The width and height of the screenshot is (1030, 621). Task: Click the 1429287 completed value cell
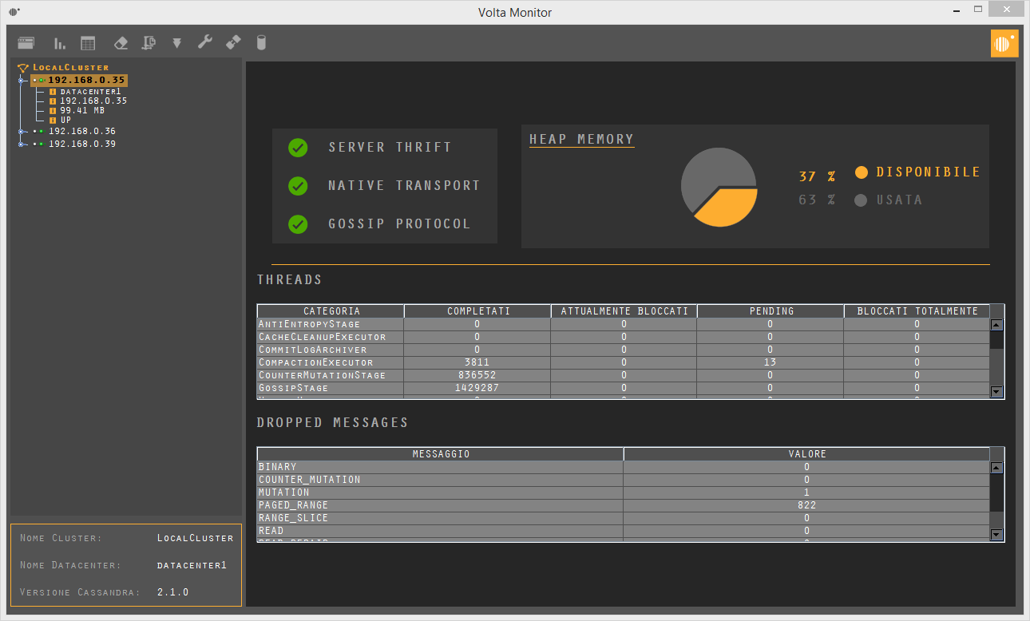pos(477,388)
